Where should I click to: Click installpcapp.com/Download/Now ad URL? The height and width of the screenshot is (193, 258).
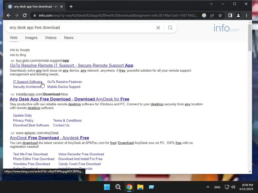coord(42,94)
